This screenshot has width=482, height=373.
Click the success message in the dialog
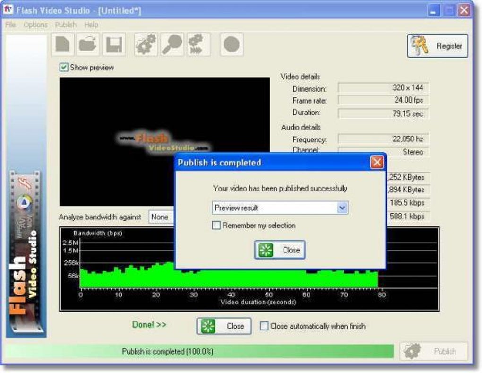click(280, 188)
